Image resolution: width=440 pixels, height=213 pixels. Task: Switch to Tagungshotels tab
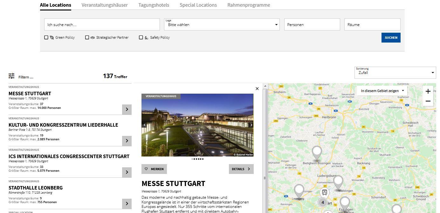pos(154,5)
